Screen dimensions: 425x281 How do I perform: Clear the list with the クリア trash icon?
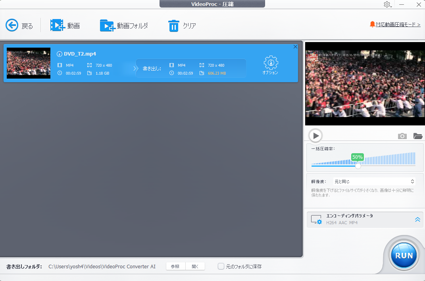pyautogui.click(x=174, y=26)
